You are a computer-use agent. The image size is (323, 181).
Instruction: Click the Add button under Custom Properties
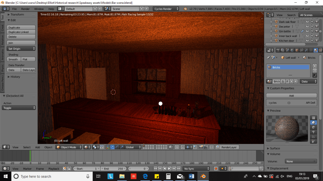291,96
